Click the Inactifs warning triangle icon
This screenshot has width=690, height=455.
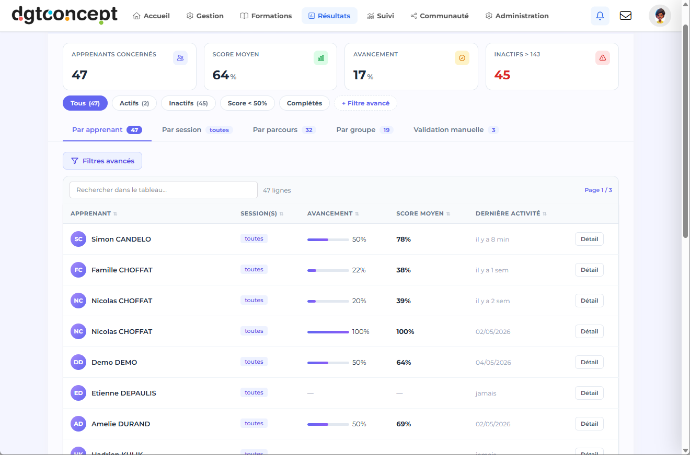(x=603, y=58)
